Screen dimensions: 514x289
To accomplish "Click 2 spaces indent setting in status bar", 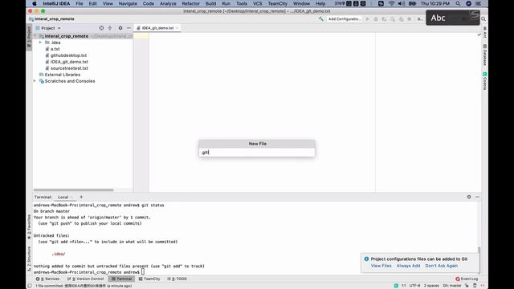I will [431, 286].
